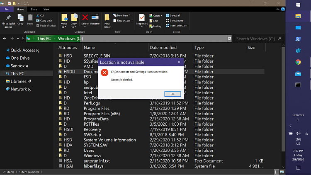Sort by Attributes column header
Image resolution: width=311 pixels, height=175 pixels.
(68, 48)
